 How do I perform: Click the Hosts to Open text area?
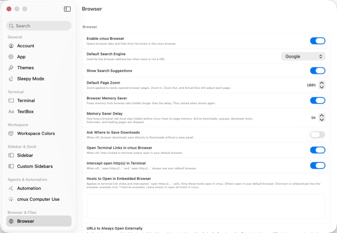point(206,206)
